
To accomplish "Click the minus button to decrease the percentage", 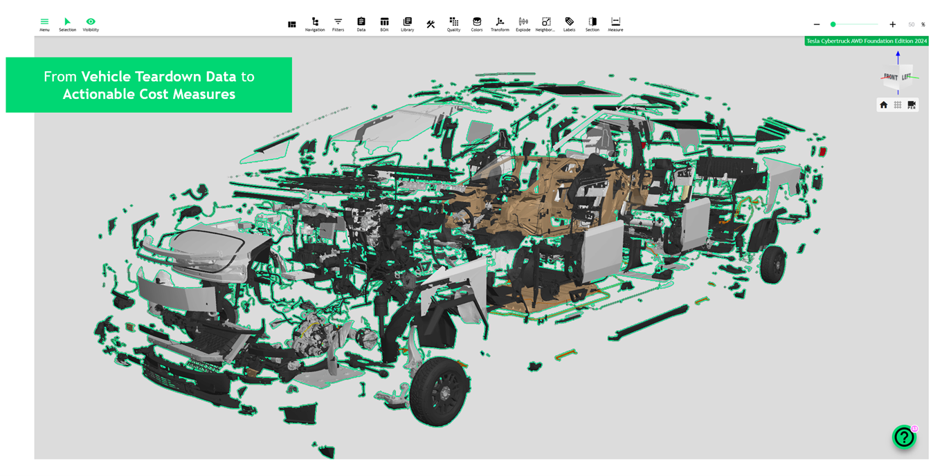I will (817, 24).
